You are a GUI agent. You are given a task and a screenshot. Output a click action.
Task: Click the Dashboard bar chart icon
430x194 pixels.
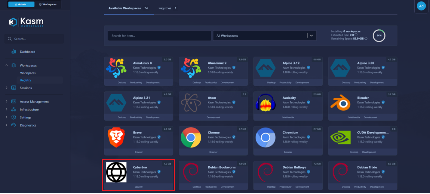tap(14, 52)
